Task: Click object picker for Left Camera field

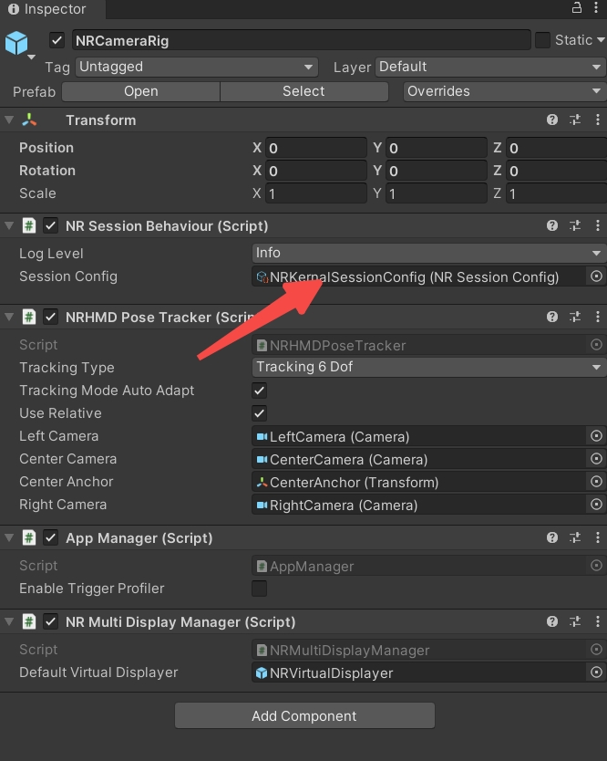Action: [x=596, y=437]
